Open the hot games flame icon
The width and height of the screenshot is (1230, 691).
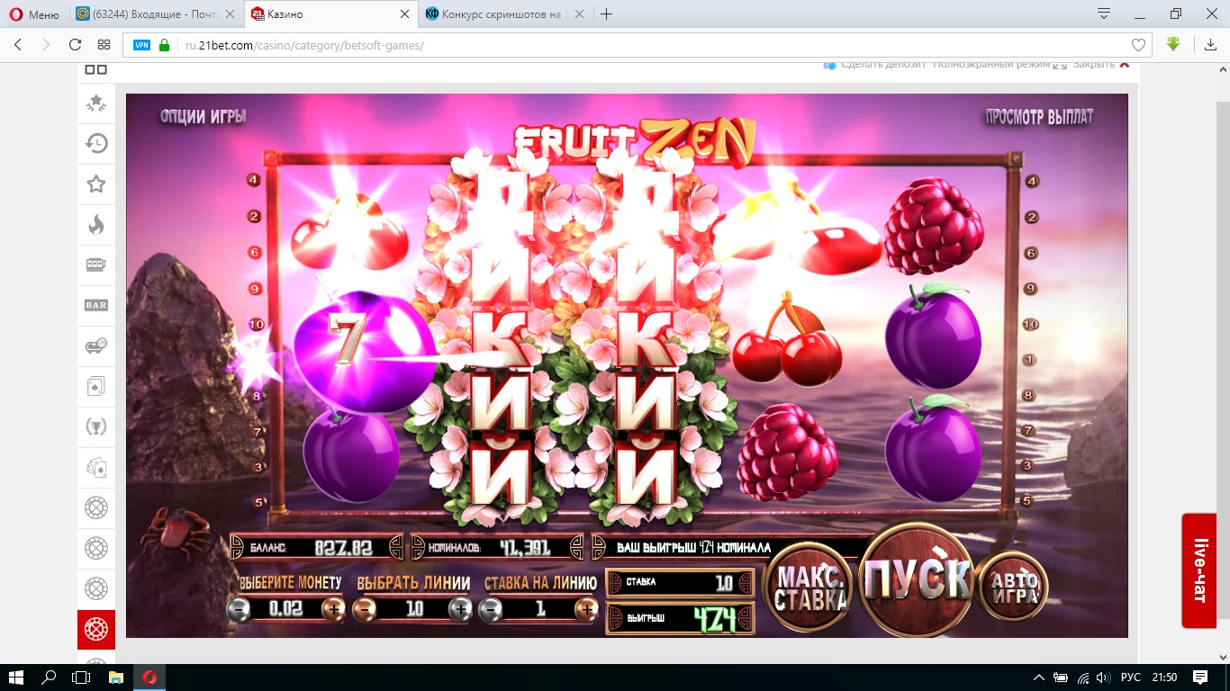point(96,225)
